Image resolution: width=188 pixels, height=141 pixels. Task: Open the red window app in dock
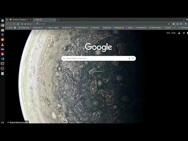click(x=3, y=64)
